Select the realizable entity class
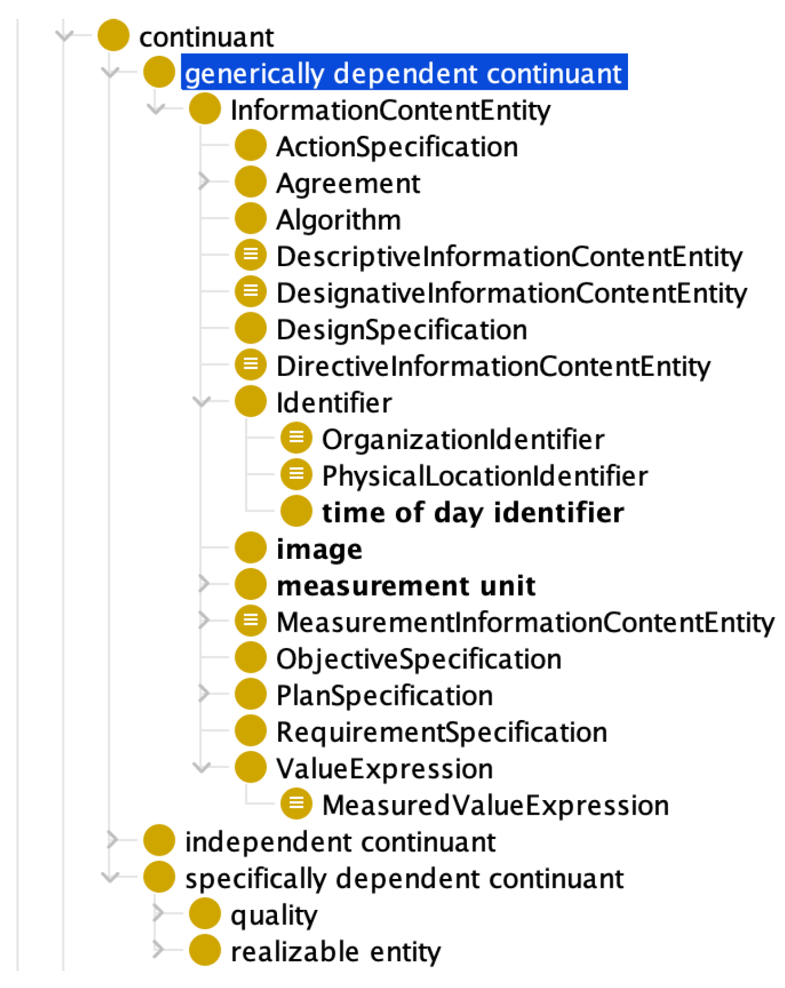 pos(335,951)
